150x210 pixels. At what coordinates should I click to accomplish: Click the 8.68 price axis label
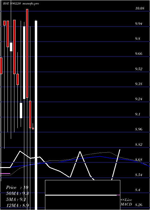pos(139,160)
